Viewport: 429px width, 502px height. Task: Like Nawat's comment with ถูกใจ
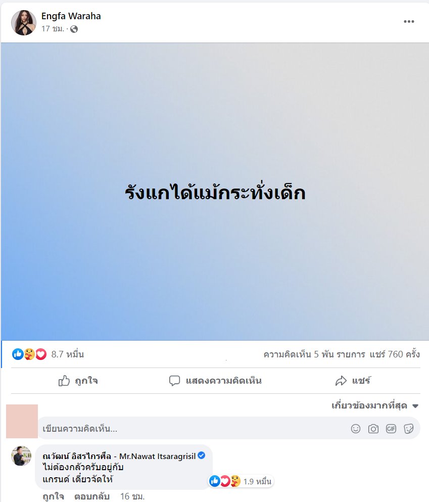pos(53,496)
